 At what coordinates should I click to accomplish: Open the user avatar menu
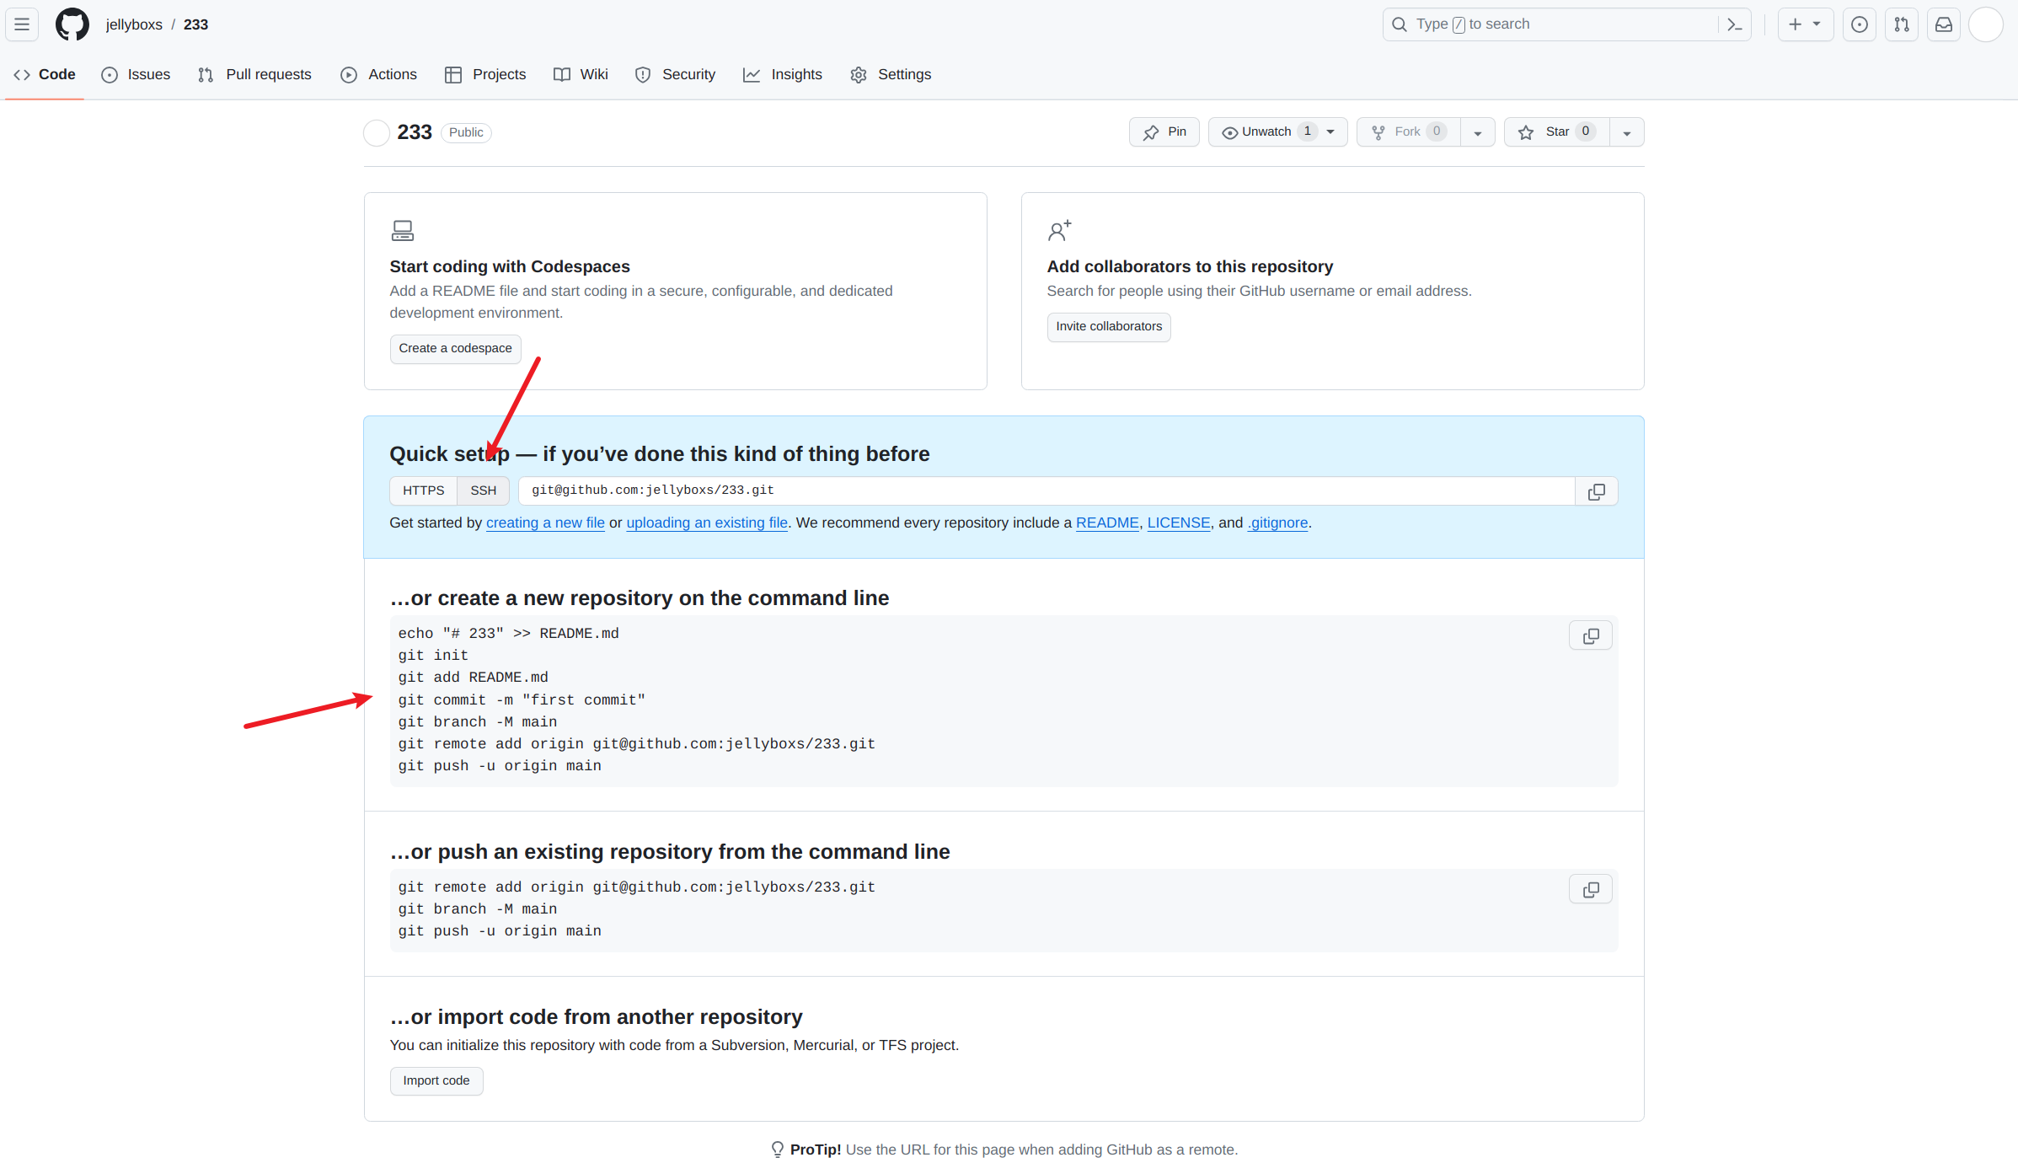[1985, 24]
